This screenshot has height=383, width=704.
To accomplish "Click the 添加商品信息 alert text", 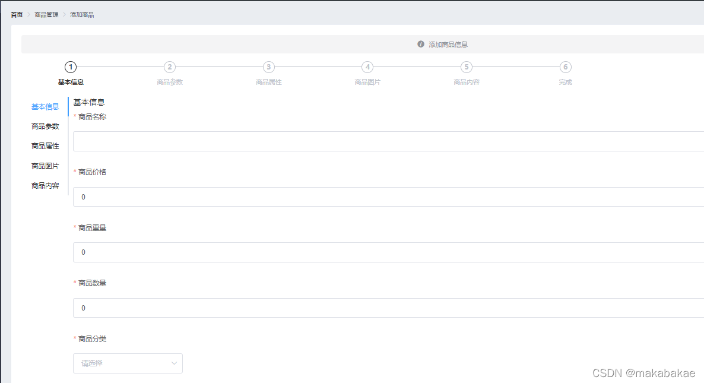I will [x=448, y=45].
